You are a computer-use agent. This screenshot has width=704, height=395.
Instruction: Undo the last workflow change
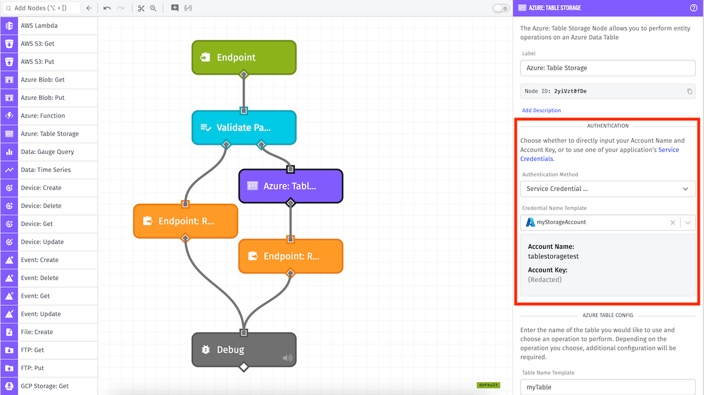(x=107, y=8)
